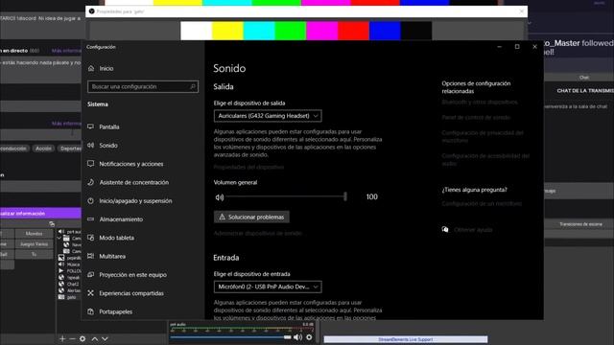Move source up with the up arrow in OBS
The image size is (614, 345).
pyautogui.click(x=94, y=338)
